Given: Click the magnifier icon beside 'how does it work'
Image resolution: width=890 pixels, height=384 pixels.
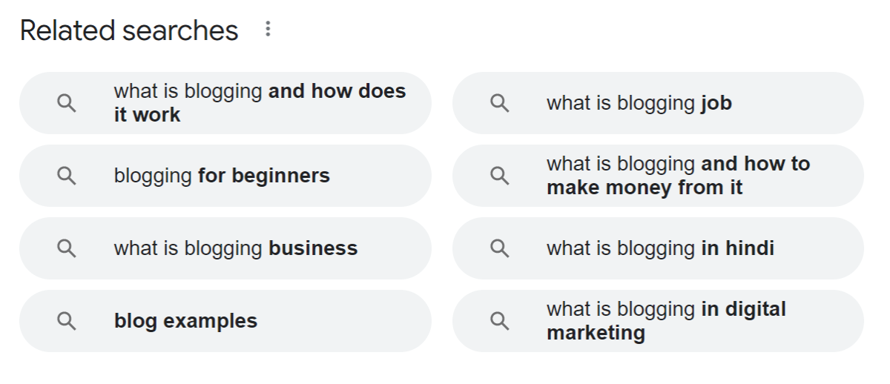Looking at the screenshot, I should [67, 103].
